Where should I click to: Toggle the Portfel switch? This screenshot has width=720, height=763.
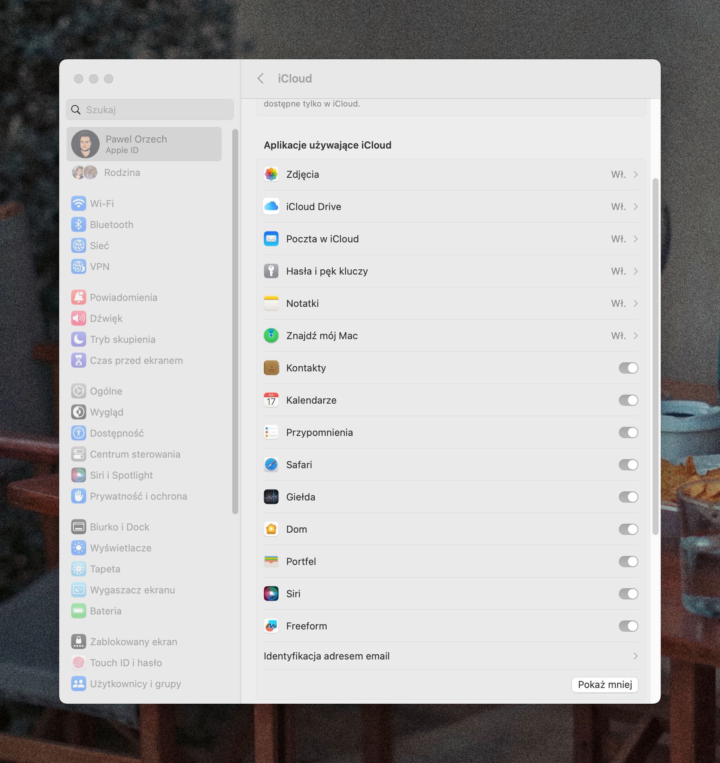point(628,562)
